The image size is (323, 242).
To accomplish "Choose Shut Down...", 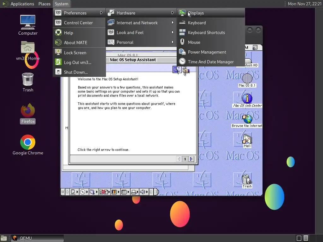I will coord(79,72).
